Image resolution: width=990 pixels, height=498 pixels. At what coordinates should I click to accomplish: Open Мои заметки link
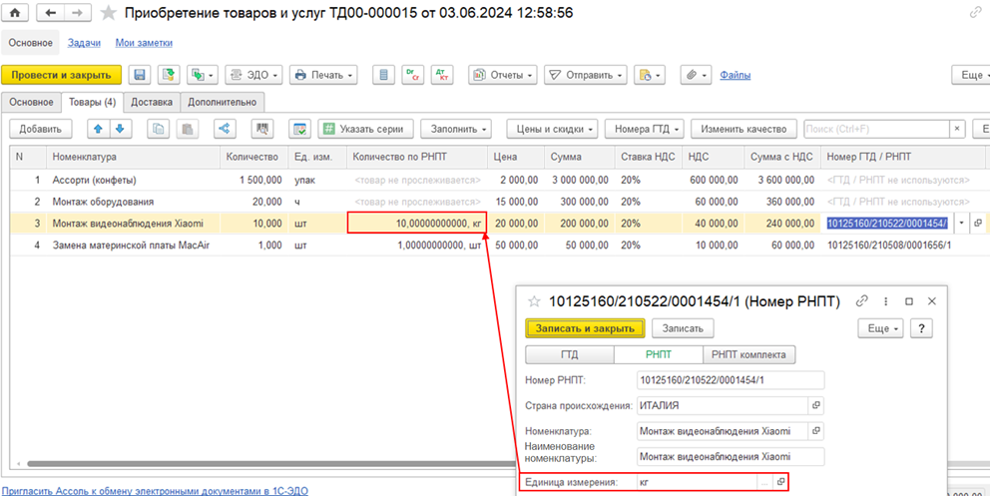point(144,43)
